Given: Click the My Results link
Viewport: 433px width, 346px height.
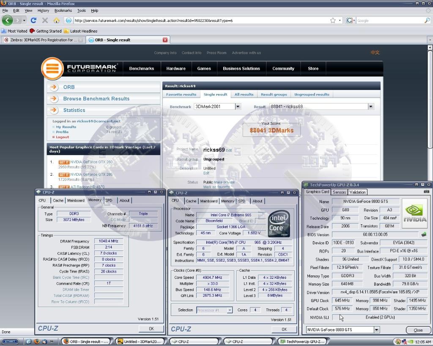Looking at the screenshot, I should click(66, 127).
